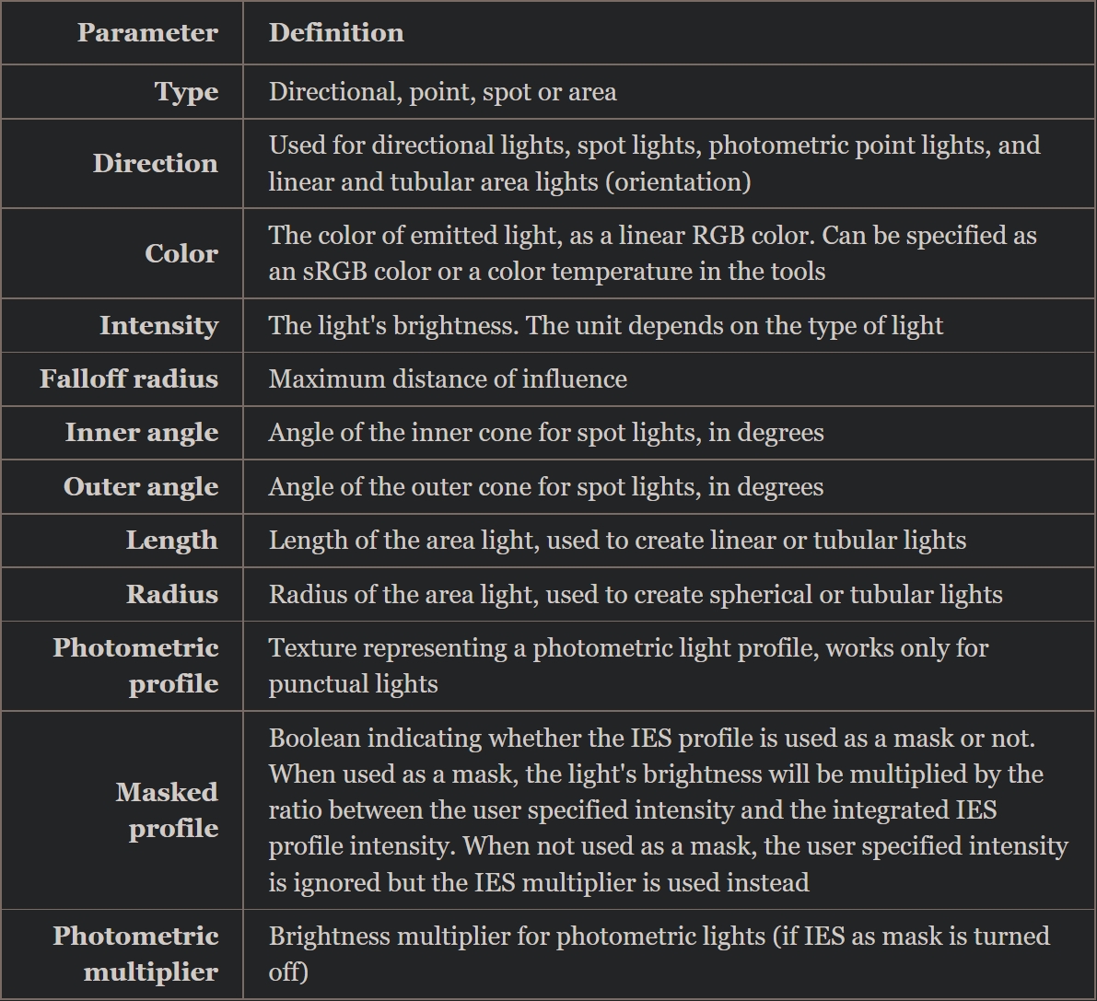Select the Type parameter cell
1097x1001 pixels.
point(186,92)
